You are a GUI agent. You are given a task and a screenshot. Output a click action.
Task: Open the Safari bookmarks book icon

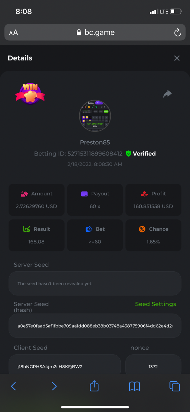pyautogui.click(x=134, y=386)
